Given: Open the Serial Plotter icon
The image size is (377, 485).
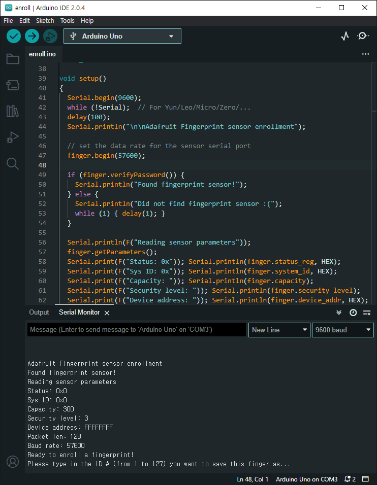Looking at the screenshot, I should 345,36.
